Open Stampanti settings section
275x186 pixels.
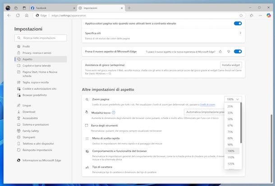(41, 137)
